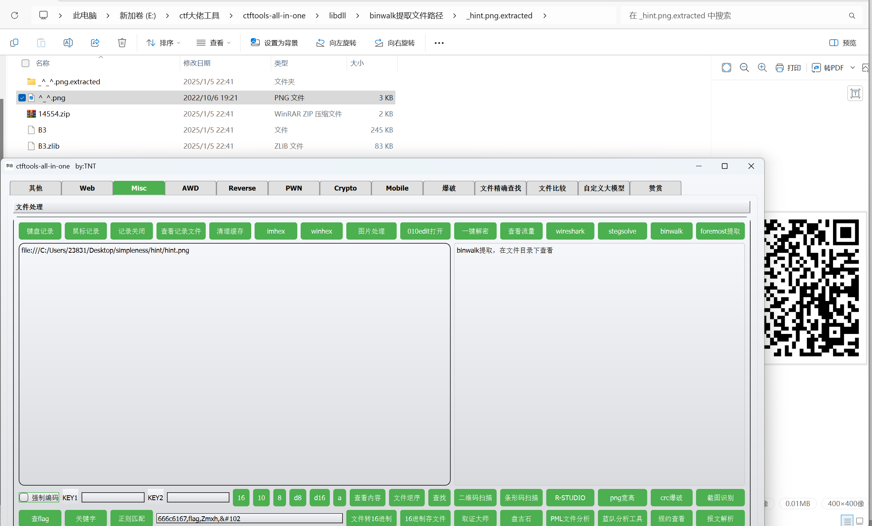
Task: Click the keyword field containing 666c6167,flag
Action: coord(249,519)
